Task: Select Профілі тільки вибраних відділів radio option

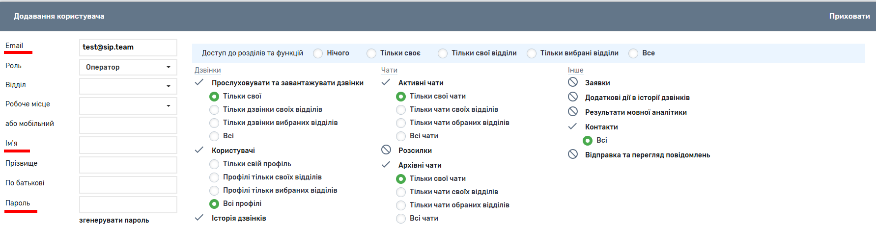Action: (x=214, y=191)
